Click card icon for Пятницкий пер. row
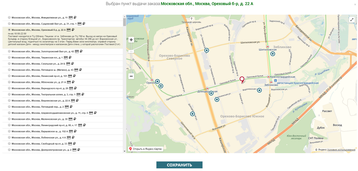Image resolution: width=358 pixels, height=171 pixels. (x=67, y=107)
